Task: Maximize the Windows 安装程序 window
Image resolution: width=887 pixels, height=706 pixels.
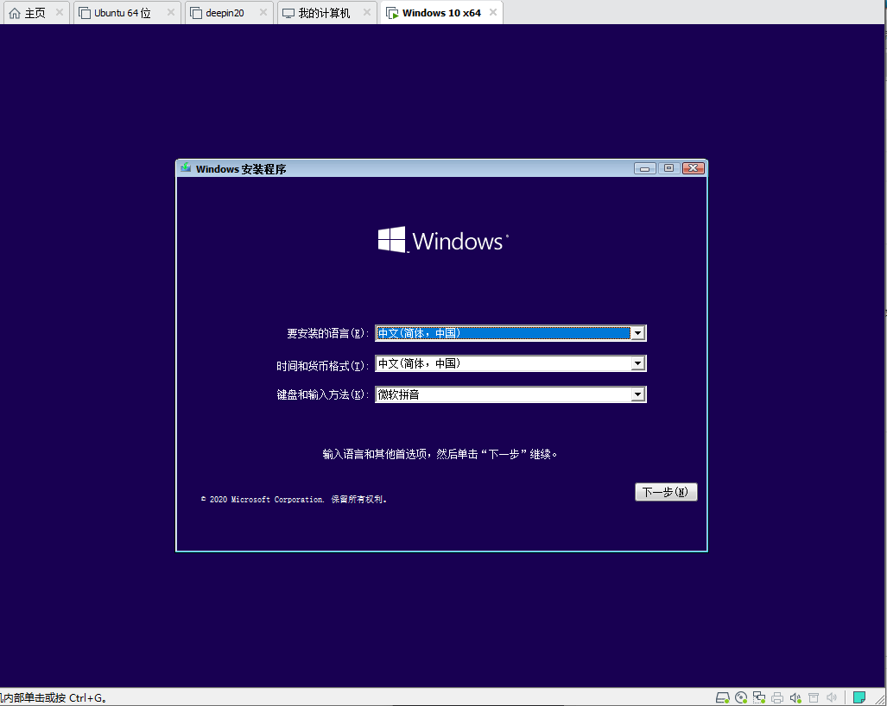Action: [668, 168]
